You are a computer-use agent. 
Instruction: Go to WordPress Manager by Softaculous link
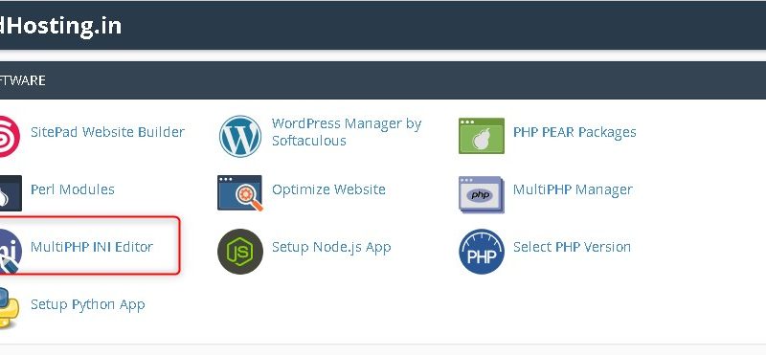[x=347, y=132]
